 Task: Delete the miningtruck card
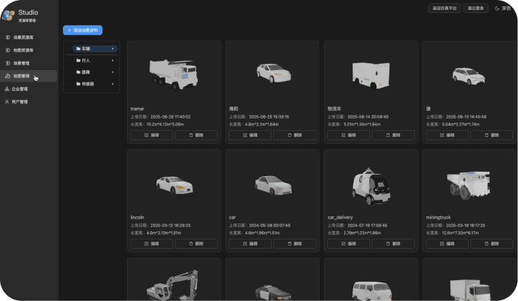pos(492,244)
